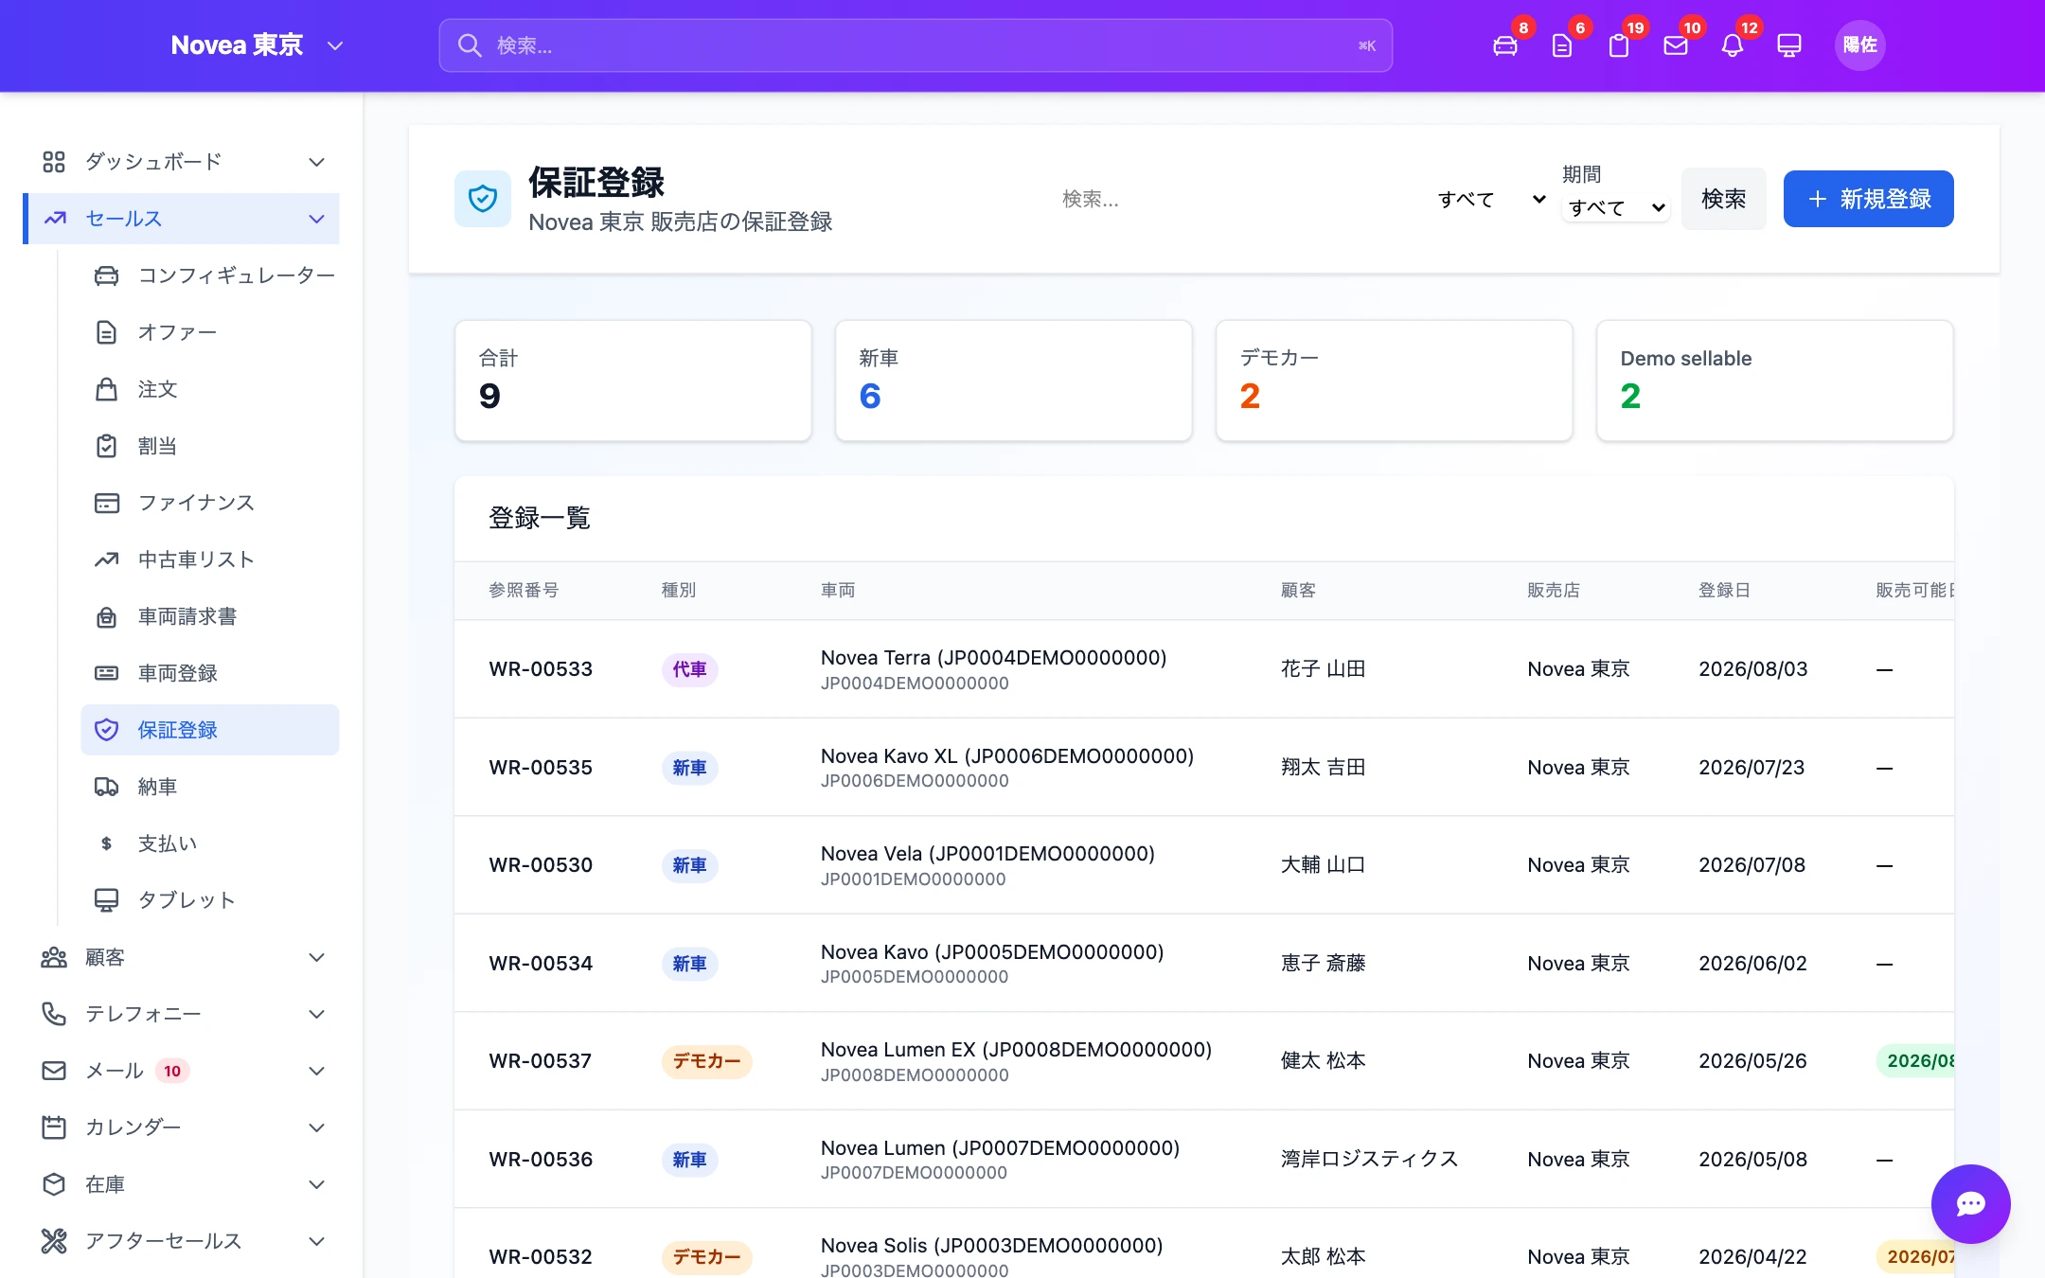Open registration WR-00535

pos(541,768)
